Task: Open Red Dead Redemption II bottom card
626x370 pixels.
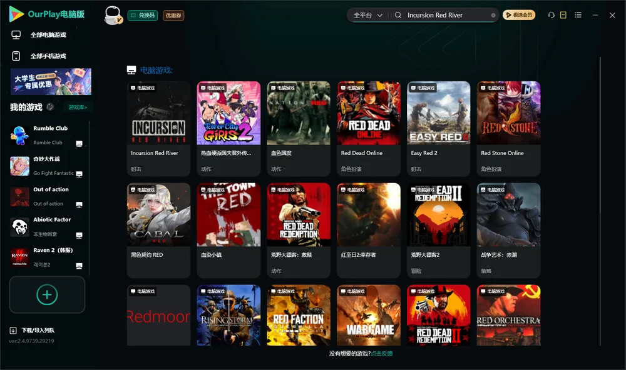Action: (438, 315)
